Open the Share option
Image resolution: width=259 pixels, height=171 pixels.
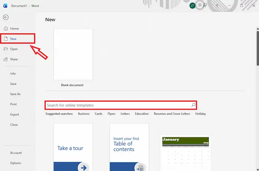tap(11, 59)
